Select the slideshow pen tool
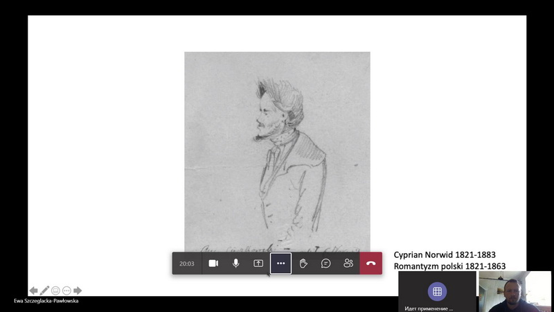 coord(44,291)
